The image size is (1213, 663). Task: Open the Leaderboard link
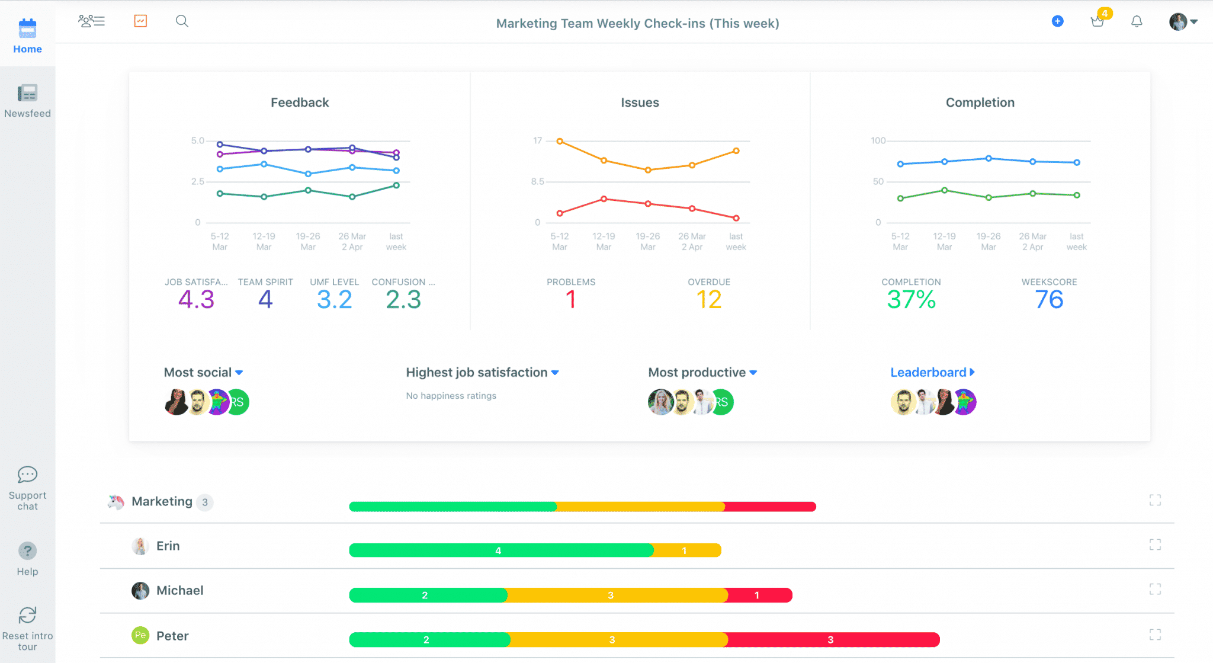click(932, 371)
